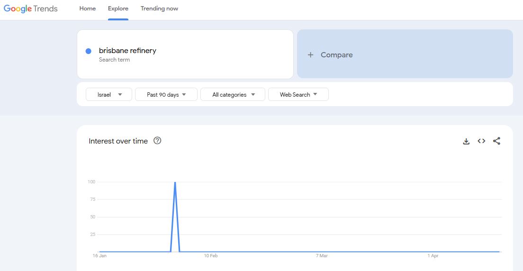Click the 7 Mar axis label

(x=322, y=256)
